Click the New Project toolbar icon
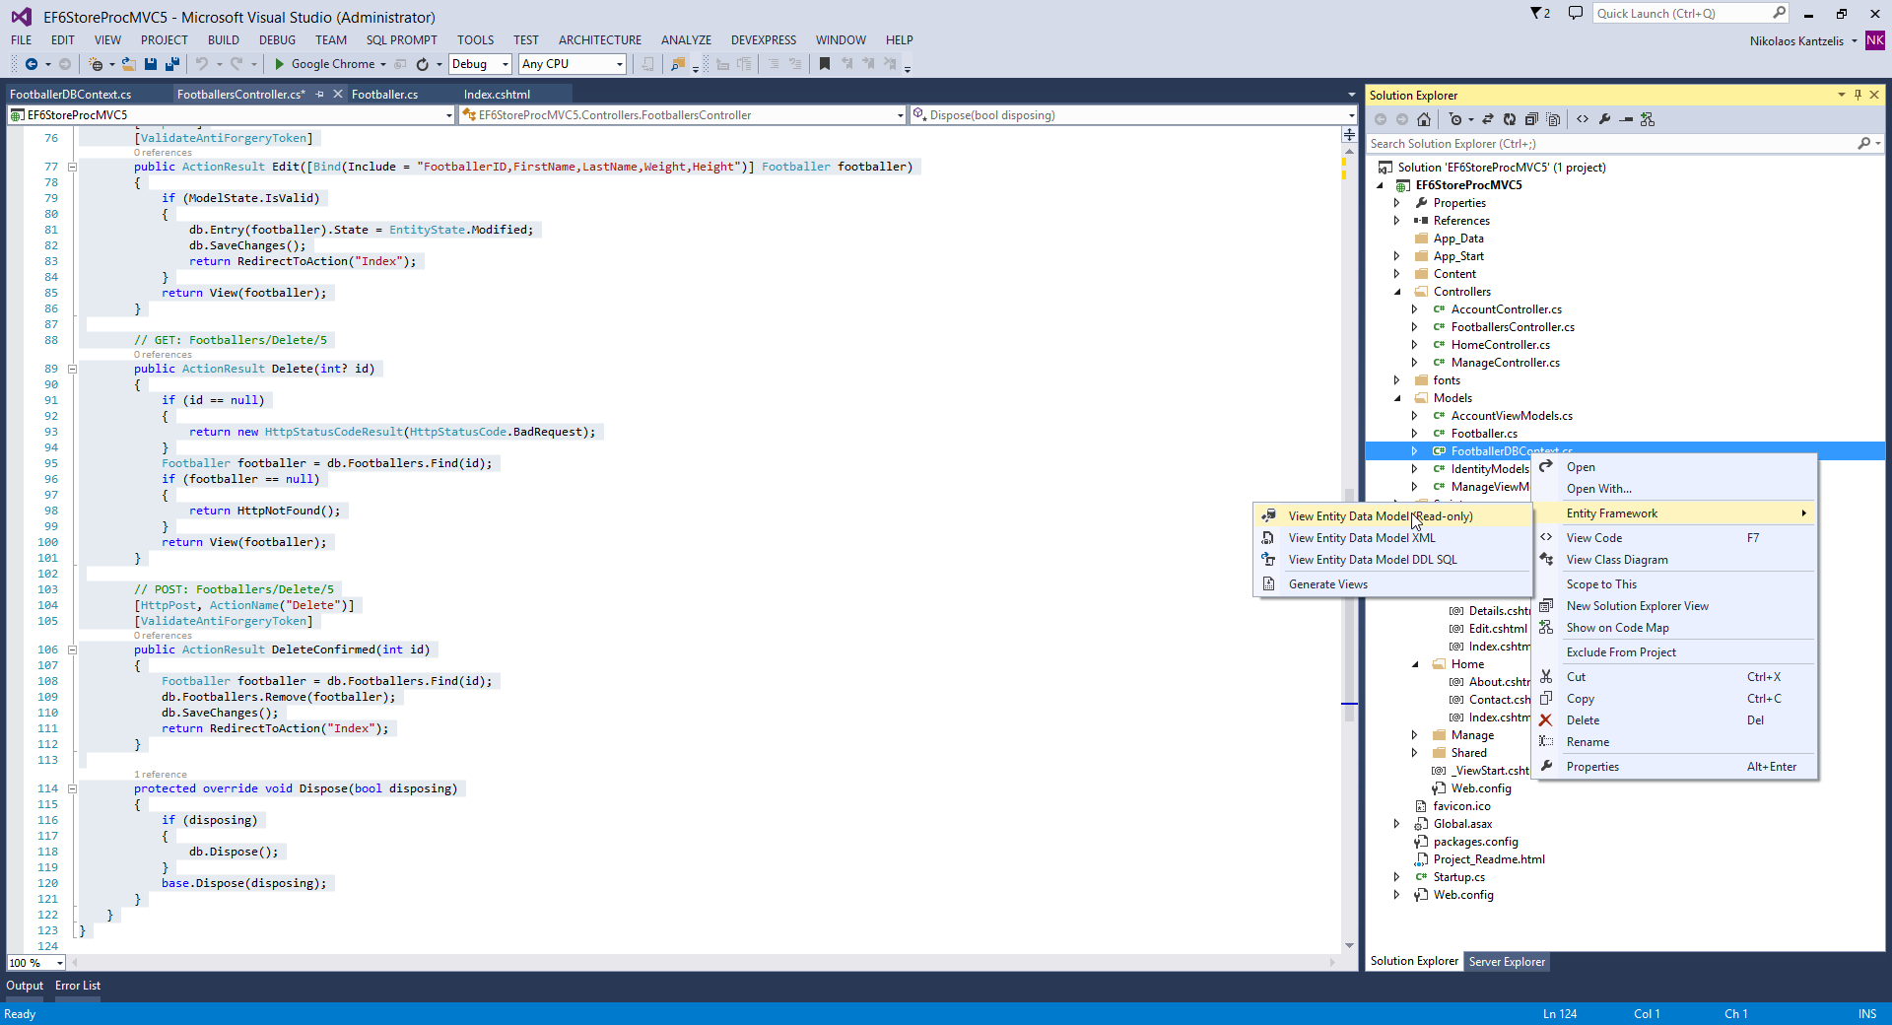 pyautogui.click(x=96, y=64)
